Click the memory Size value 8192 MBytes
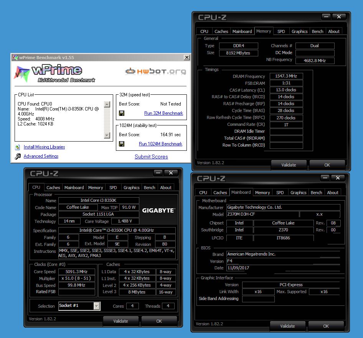The image size is (363, 338). click(238, 53)
